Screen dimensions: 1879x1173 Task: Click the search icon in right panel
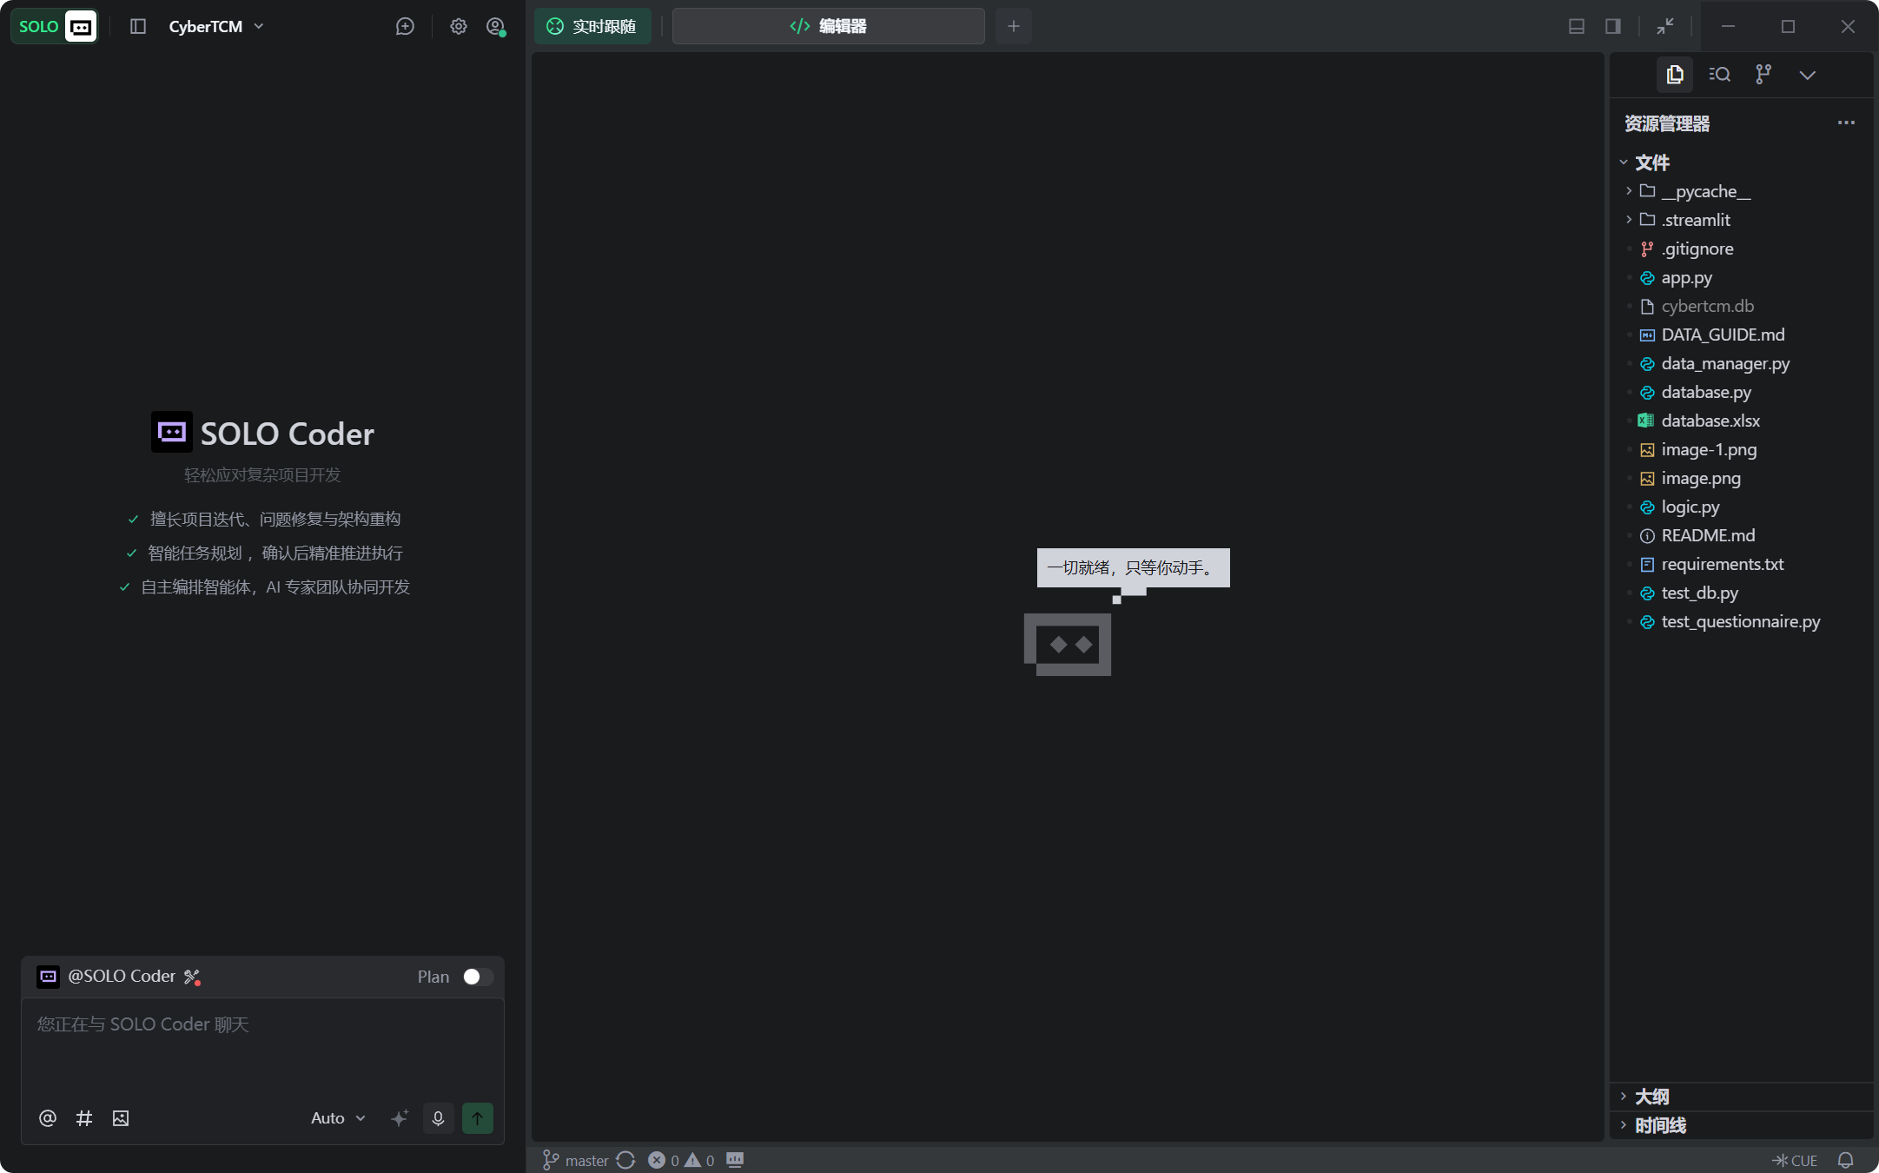coord(1719,75)
